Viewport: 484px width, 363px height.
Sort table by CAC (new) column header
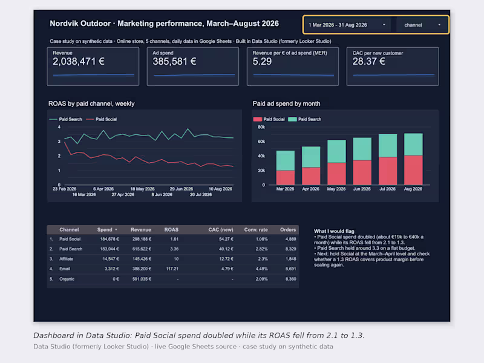point(221,230)
